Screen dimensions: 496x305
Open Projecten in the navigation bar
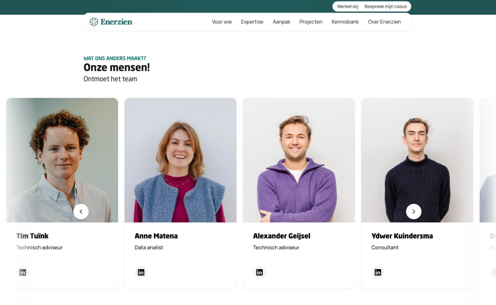point(311,22)
